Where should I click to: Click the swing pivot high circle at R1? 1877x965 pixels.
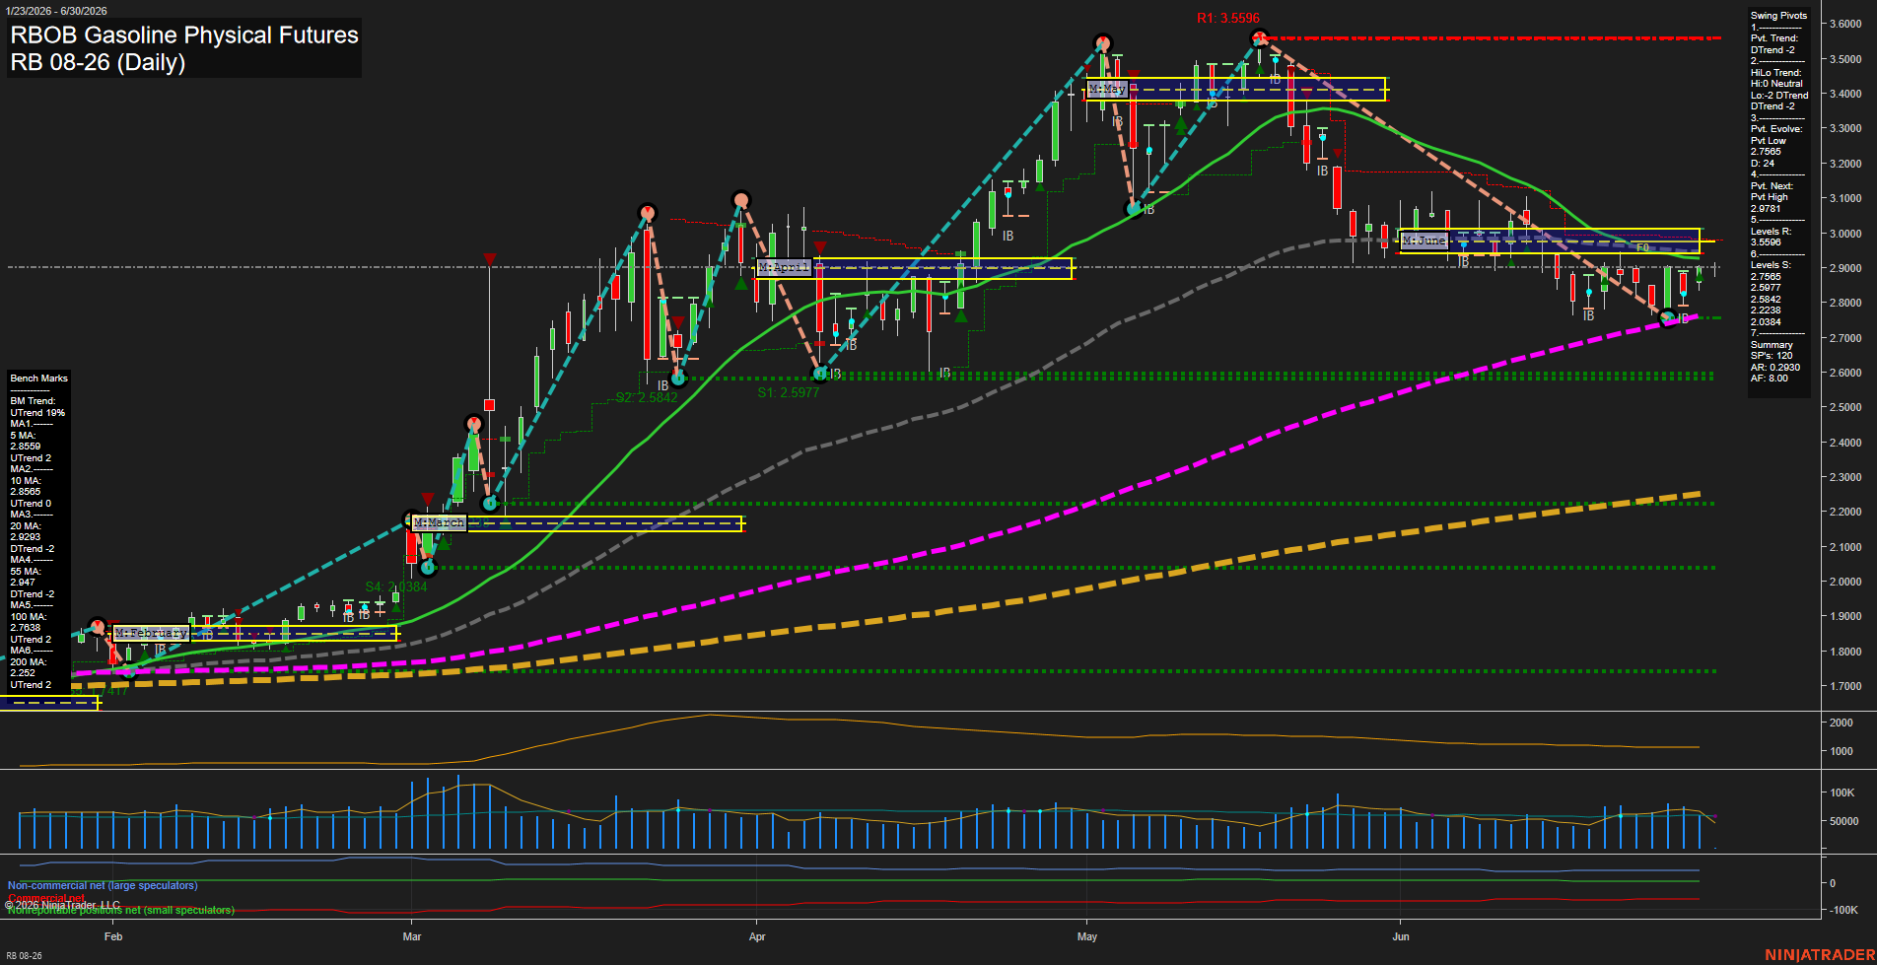click(x=1259, y=38)
